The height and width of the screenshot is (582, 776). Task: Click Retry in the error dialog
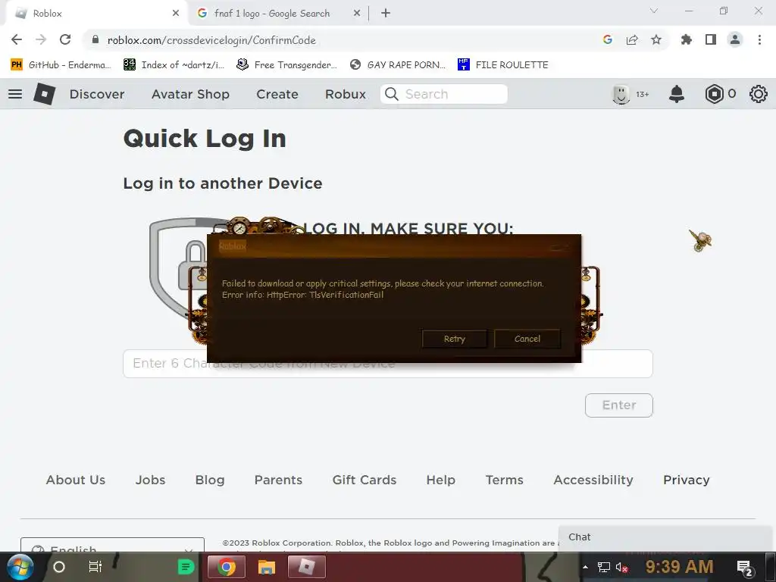coord(455,339)
